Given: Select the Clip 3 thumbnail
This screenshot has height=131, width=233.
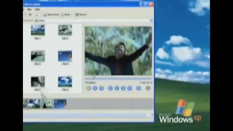Looking at the screenshot, I should (38, 56).
